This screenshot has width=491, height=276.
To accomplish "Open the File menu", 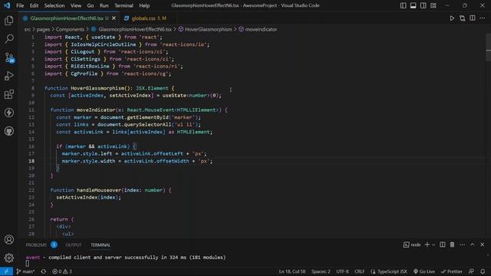I will tap(20, 5).
